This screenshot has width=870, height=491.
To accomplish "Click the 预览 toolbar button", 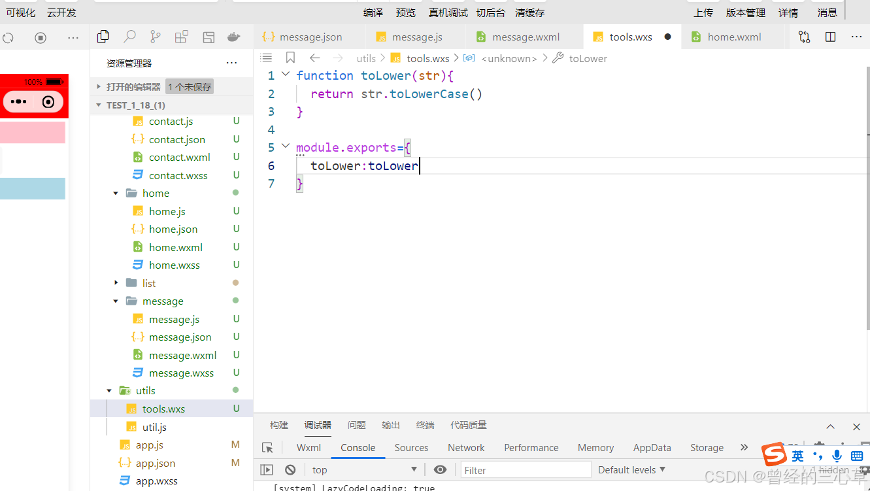I will click(406, 12).
